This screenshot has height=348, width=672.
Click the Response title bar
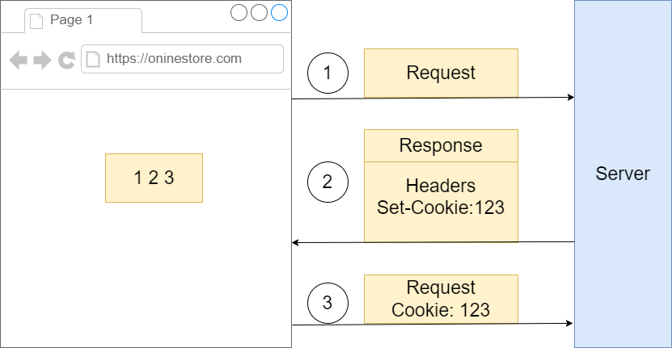(x=441, y=145)
